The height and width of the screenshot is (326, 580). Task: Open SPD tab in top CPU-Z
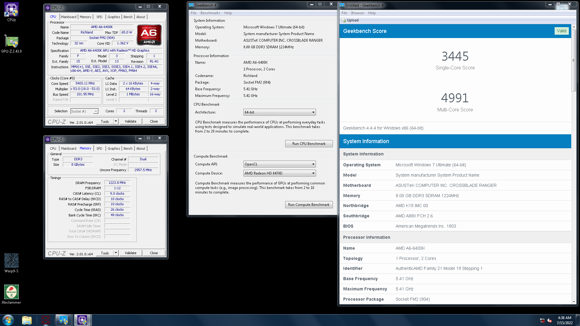[x=99, y=17]
